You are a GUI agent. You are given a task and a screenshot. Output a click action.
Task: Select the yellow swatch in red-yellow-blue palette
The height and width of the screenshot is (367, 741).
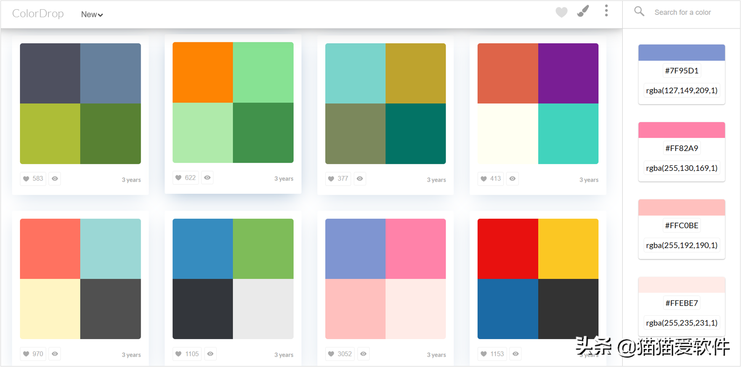[x=568, y=249]
